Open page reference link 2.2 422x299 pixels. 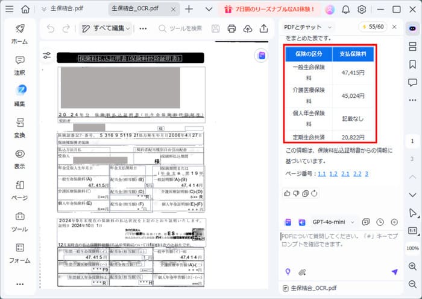coord(357,173)
